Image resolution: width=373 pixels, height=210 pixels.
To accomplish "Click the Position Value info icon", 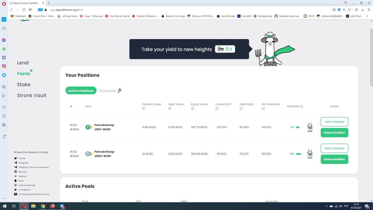I will coord(144,108).
